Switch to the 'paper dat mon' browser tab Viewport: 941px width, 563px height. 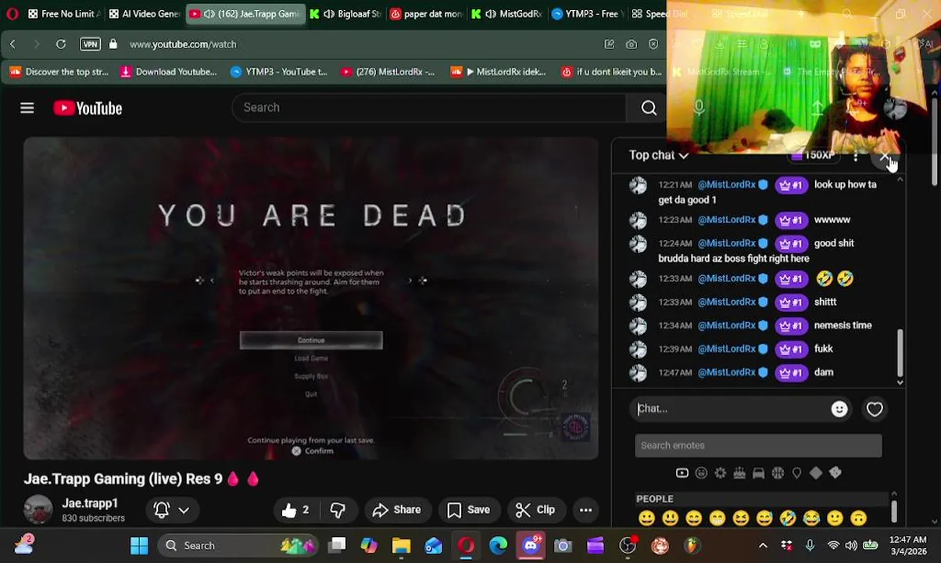click(426, 14)
